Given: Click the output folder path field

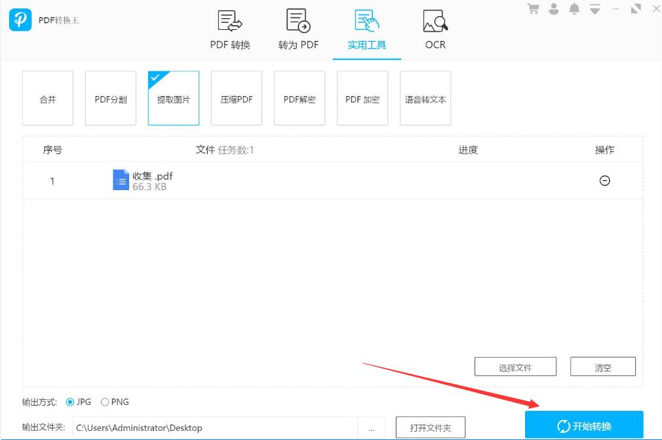Looking at the screenshot, I should coord(215,428).
